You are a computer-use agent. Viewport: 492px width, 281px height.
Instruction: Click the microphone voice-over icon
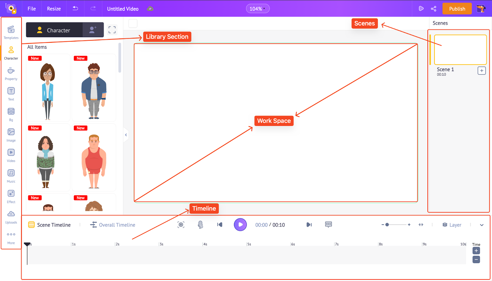click(200, 225)
